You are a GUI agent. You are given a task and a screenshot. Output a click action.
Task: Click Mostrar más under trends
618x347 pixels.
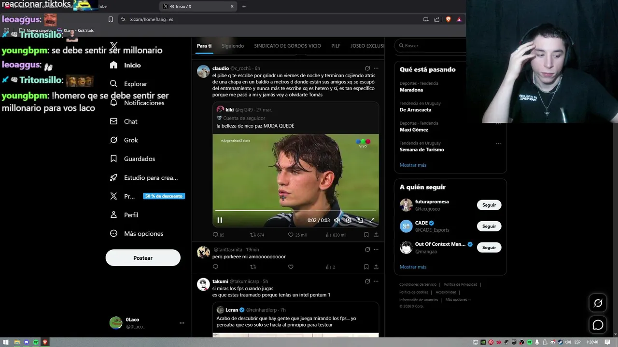(x=413, y=165)
